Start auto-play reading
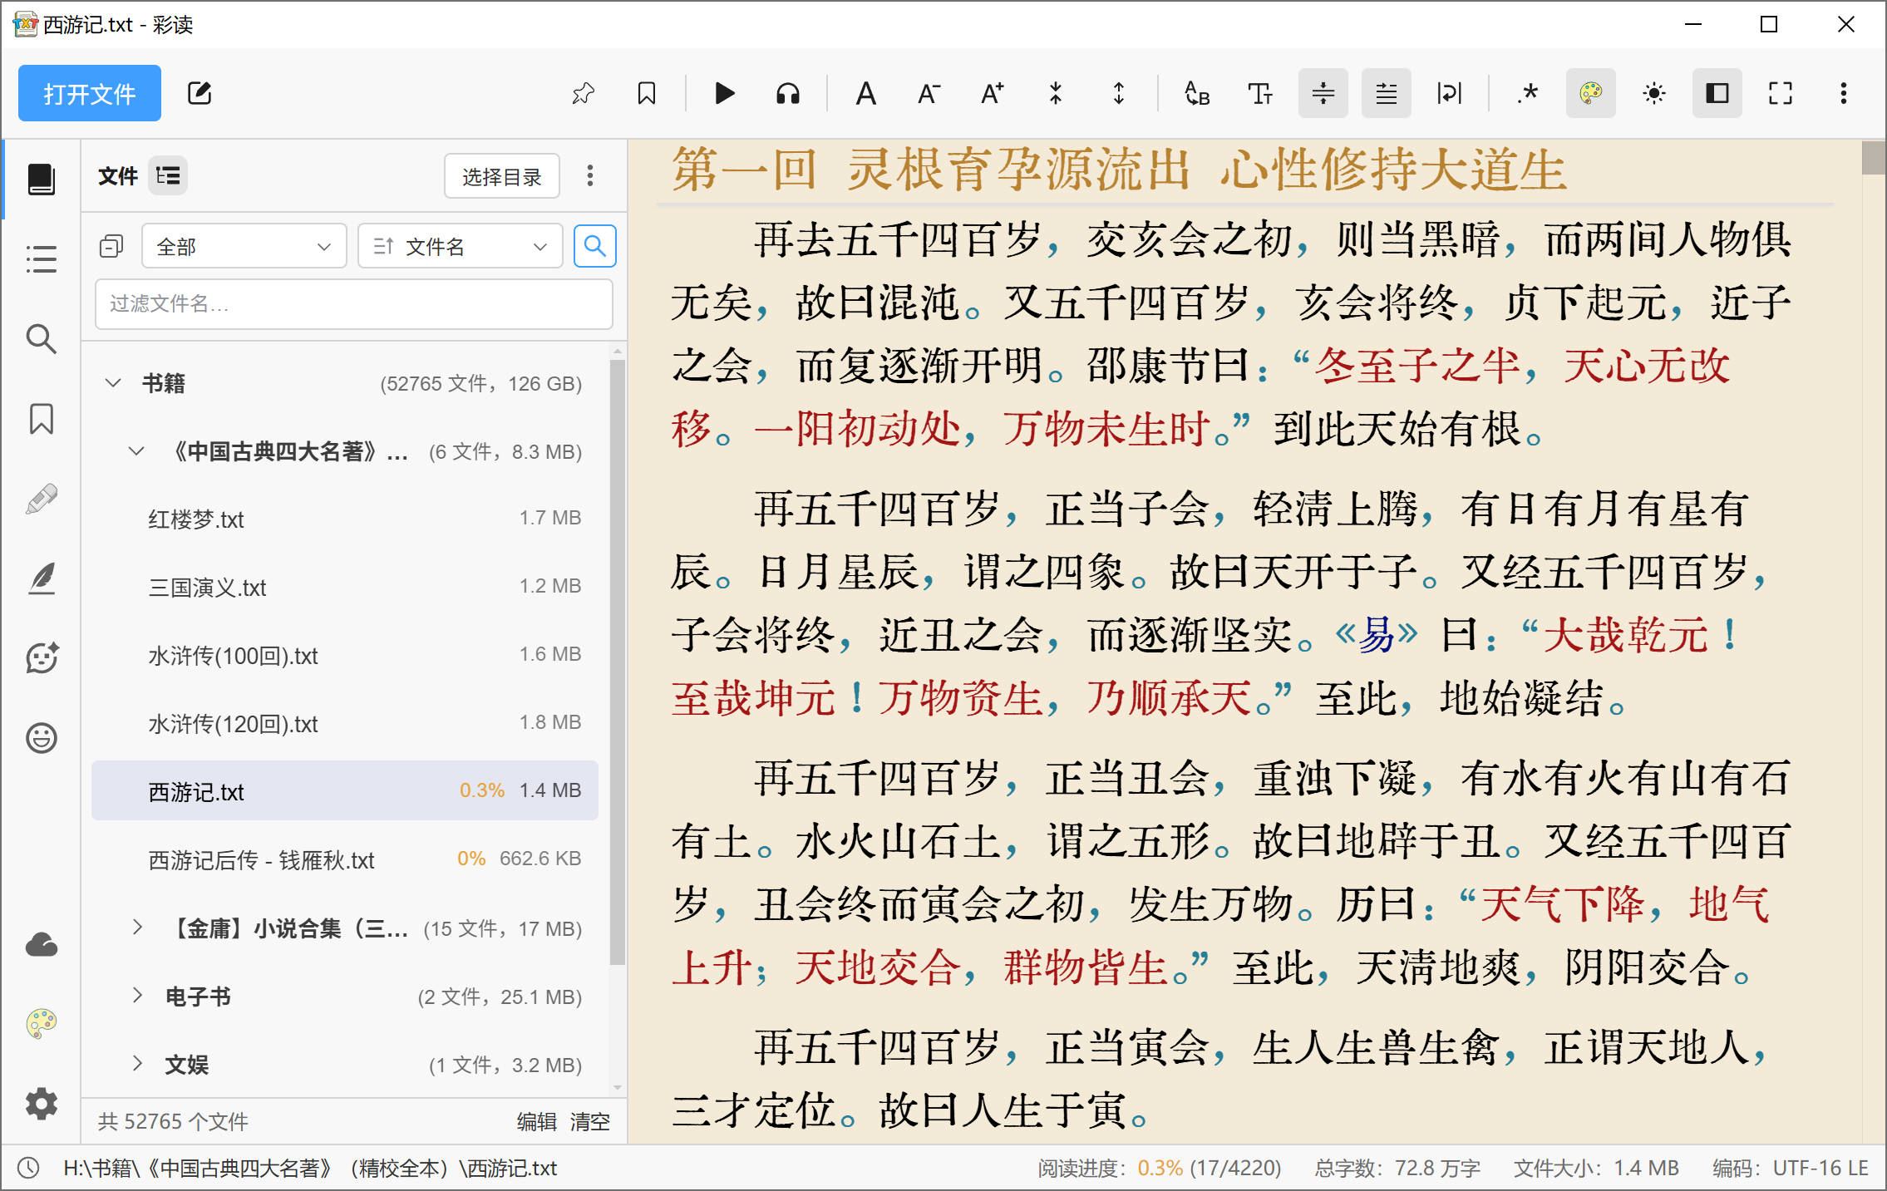The image size is (1887, 1191). point(725,93)
